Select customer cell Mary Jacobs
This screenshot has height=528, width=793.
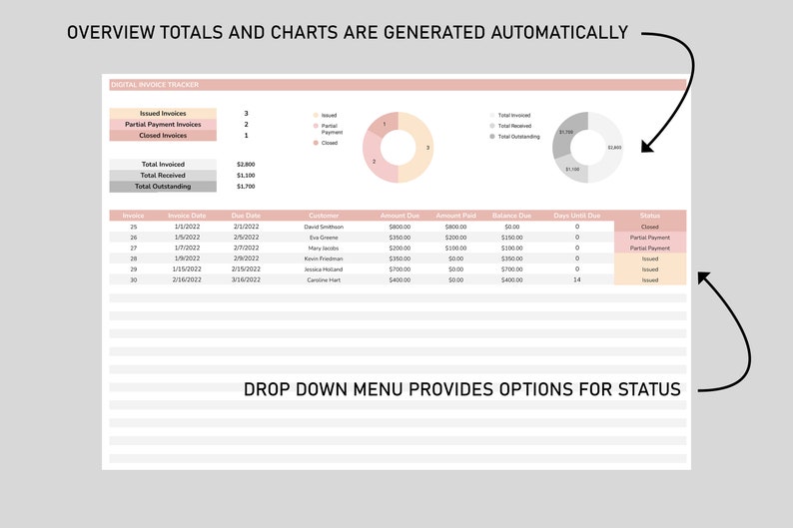324,249
